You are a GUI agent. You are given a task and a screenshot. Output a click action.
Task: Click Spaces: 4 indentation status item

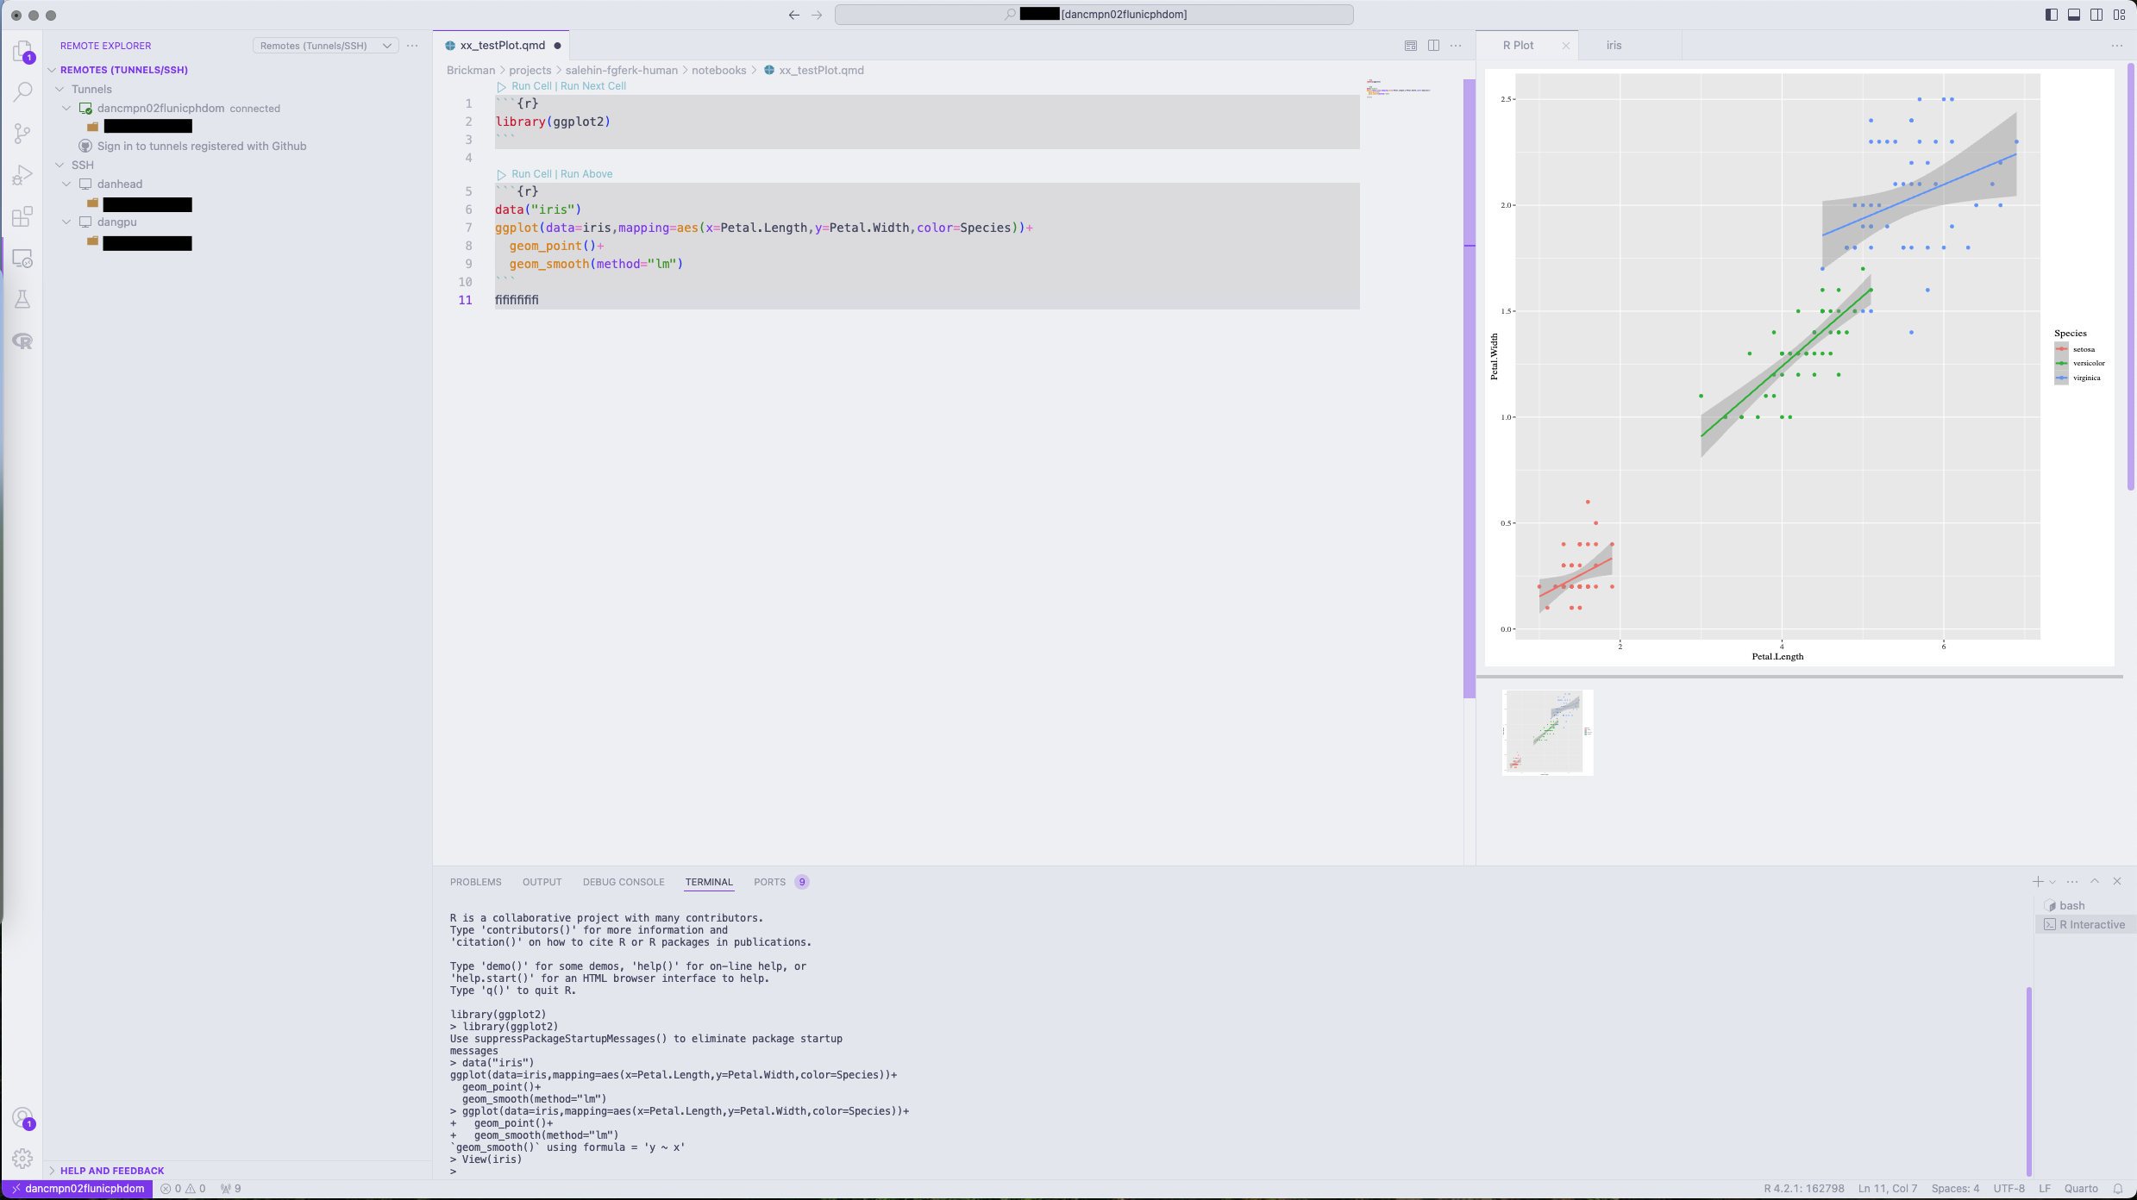click(1955, 1189)
